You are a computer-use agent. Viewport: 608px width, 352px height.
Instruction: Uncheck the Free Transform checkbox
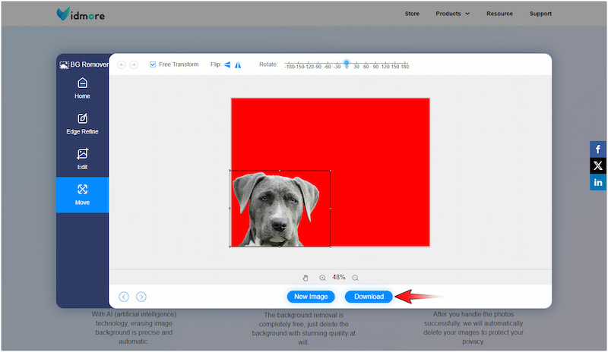point(154,64)
